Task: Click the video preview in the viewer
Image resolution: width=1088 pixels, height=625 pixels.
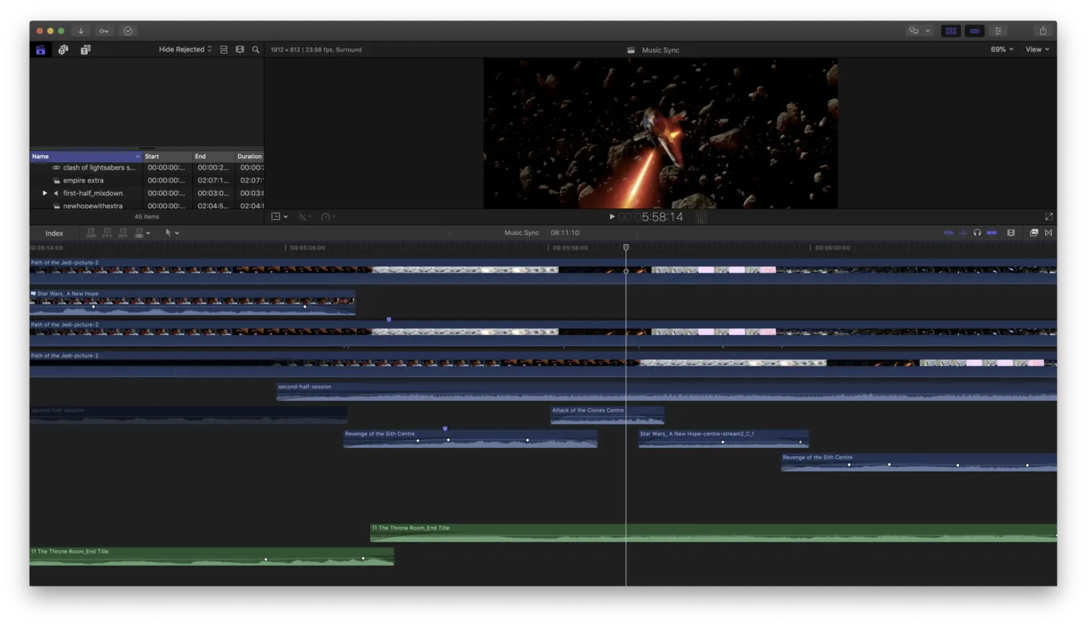Action: point(660,133)
